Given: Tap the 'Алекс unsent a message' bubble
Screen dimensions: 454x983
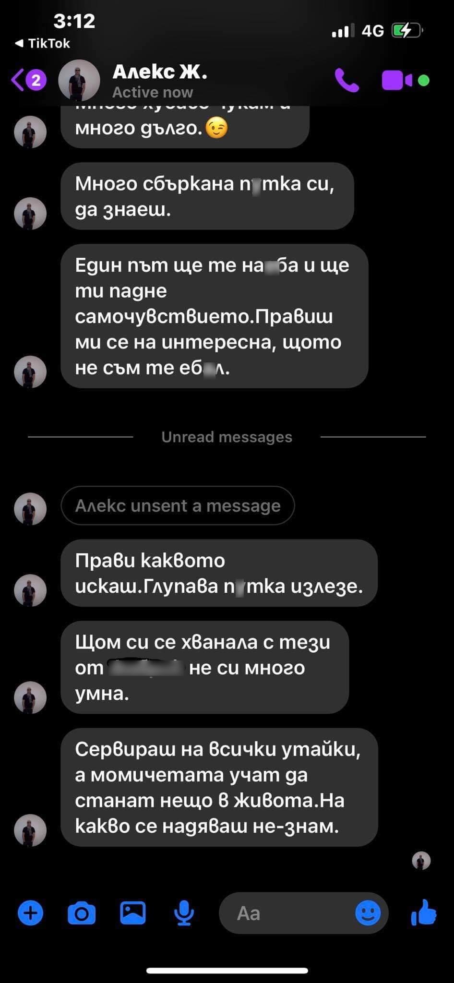Looking at the screenshot, I should (178, 505).
